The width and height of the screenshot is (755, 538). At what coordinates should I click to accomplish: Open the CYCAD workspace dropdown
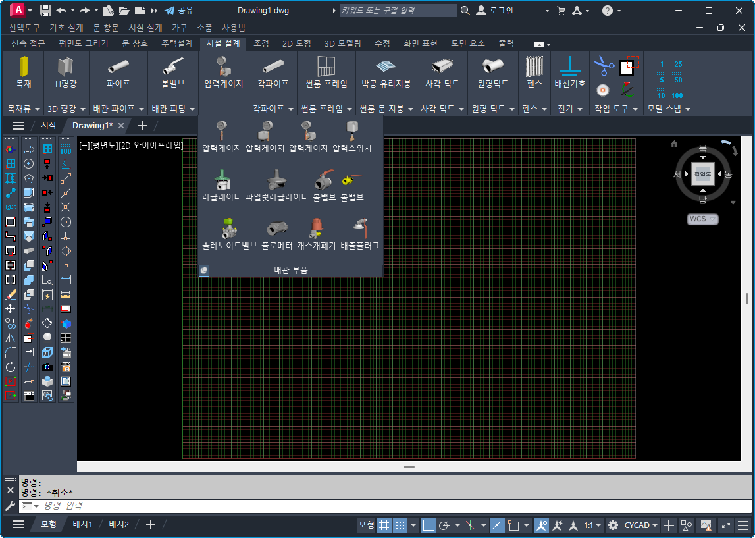pos(641,525)
